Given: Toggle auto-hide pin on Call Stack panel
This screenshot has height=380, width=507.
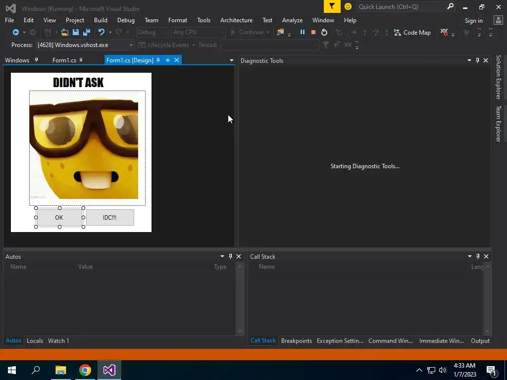Looking at the screenshot, I should (x=478, y=256).
